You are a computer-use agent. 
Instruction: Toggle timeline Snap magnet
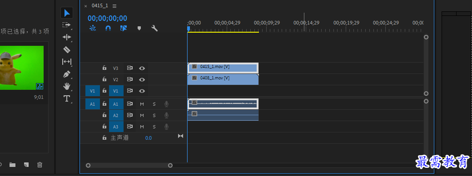tap(108, 28)
